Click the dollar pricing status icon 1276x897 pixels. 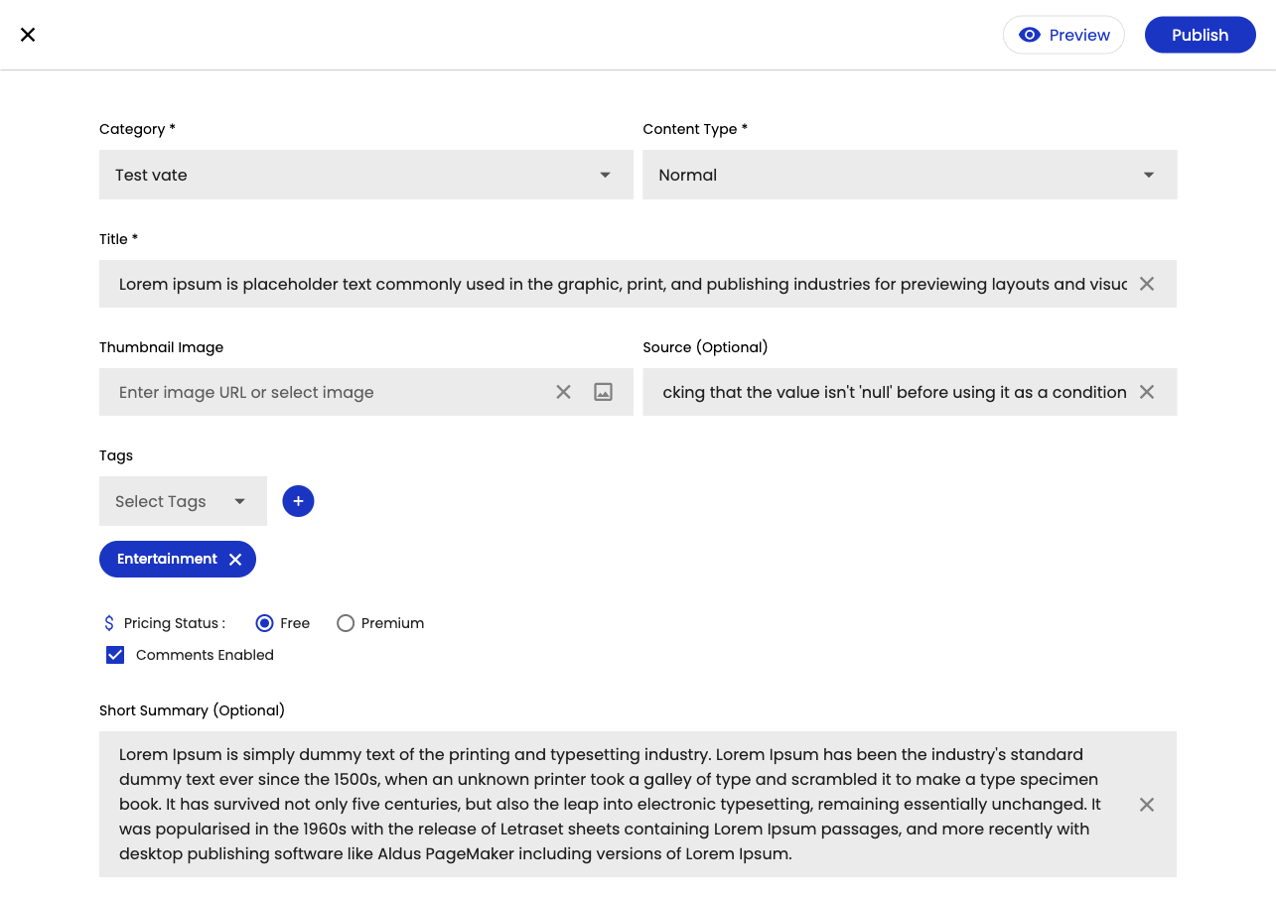(109, 623)
